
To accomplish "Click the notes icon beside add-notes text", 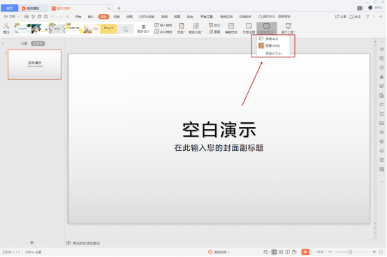I will coord(68,243).
